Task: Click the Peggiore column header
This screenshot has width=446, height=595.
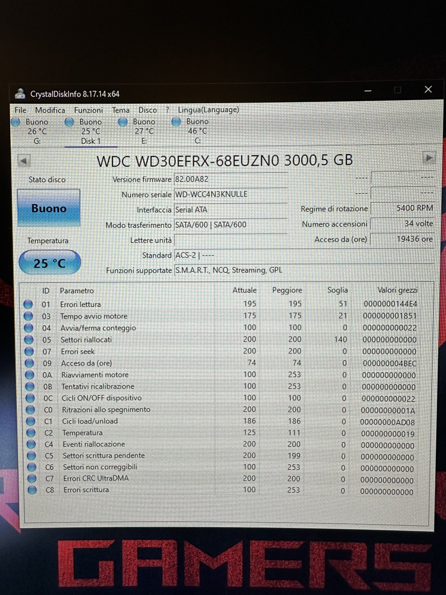Action: (287, 290)
